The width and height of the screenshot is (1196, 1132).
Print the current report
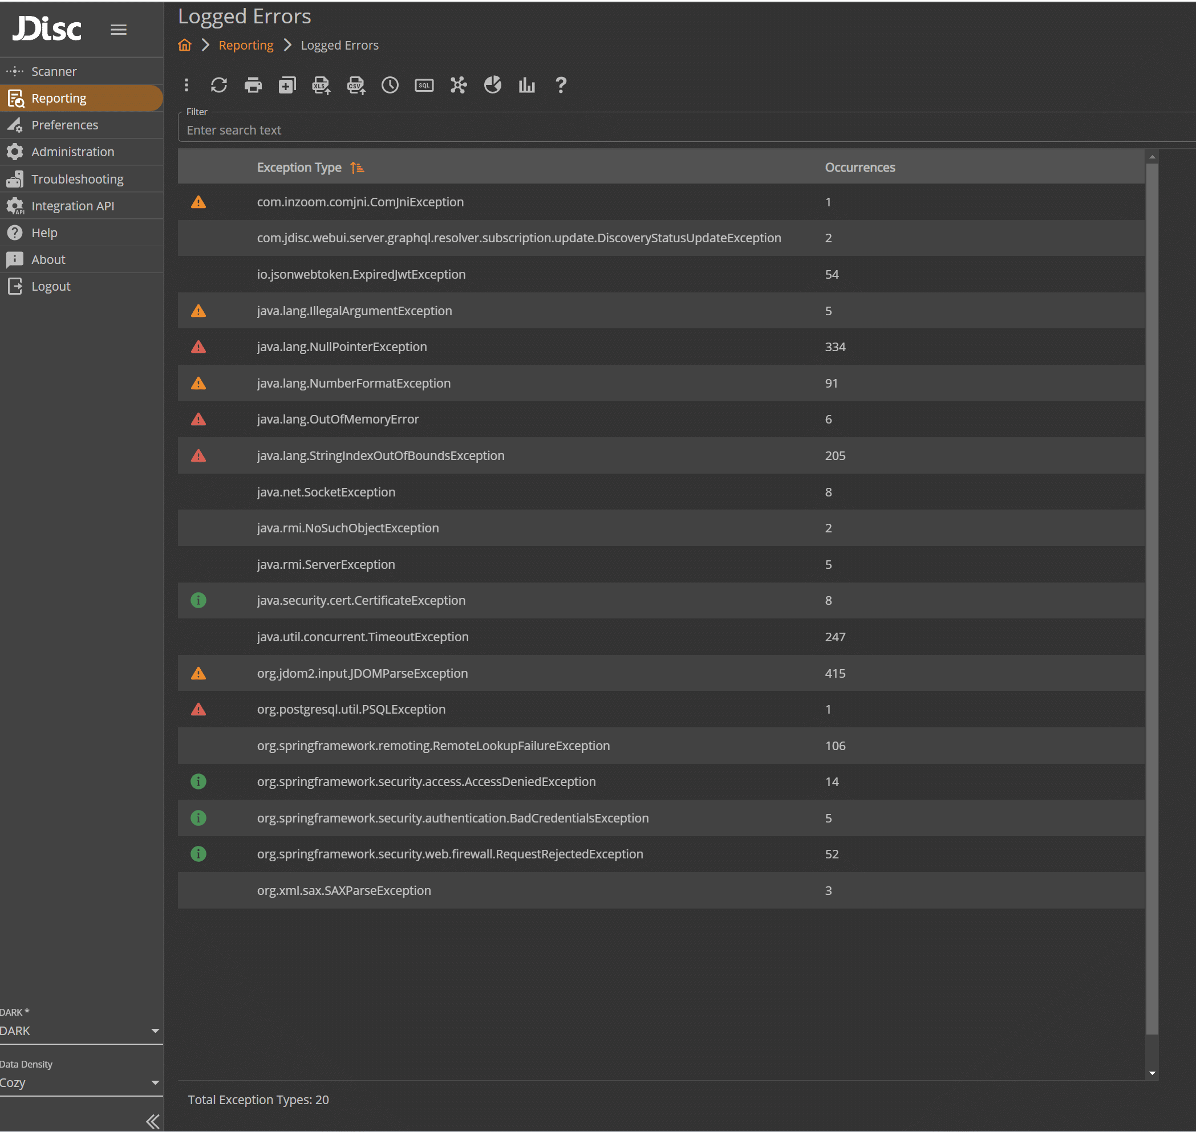tap(253, 85)
